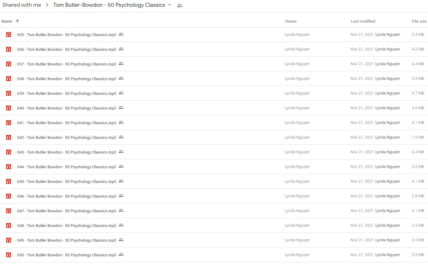Click the shared people icon beside the folder title
This screenshot has height=264, width=428.
tap(180, 6)
